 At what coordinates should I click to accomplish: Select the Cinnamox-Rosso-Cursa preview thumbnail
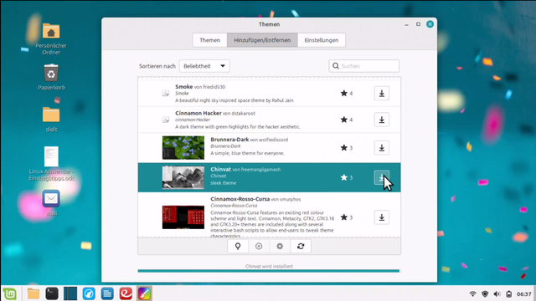pyautogui.click(x=183, y=217)
